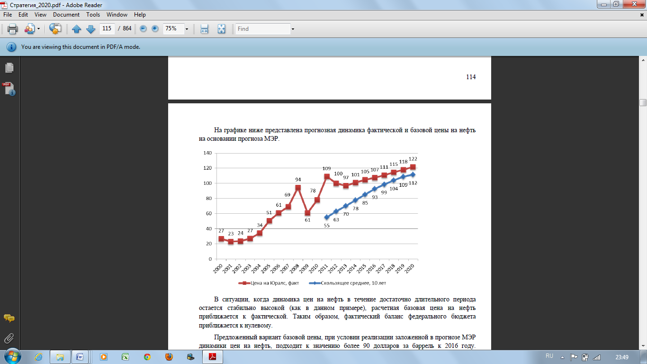Click the page number field showing 115
This screenshot has width=647, height=364.
point(107,28)
